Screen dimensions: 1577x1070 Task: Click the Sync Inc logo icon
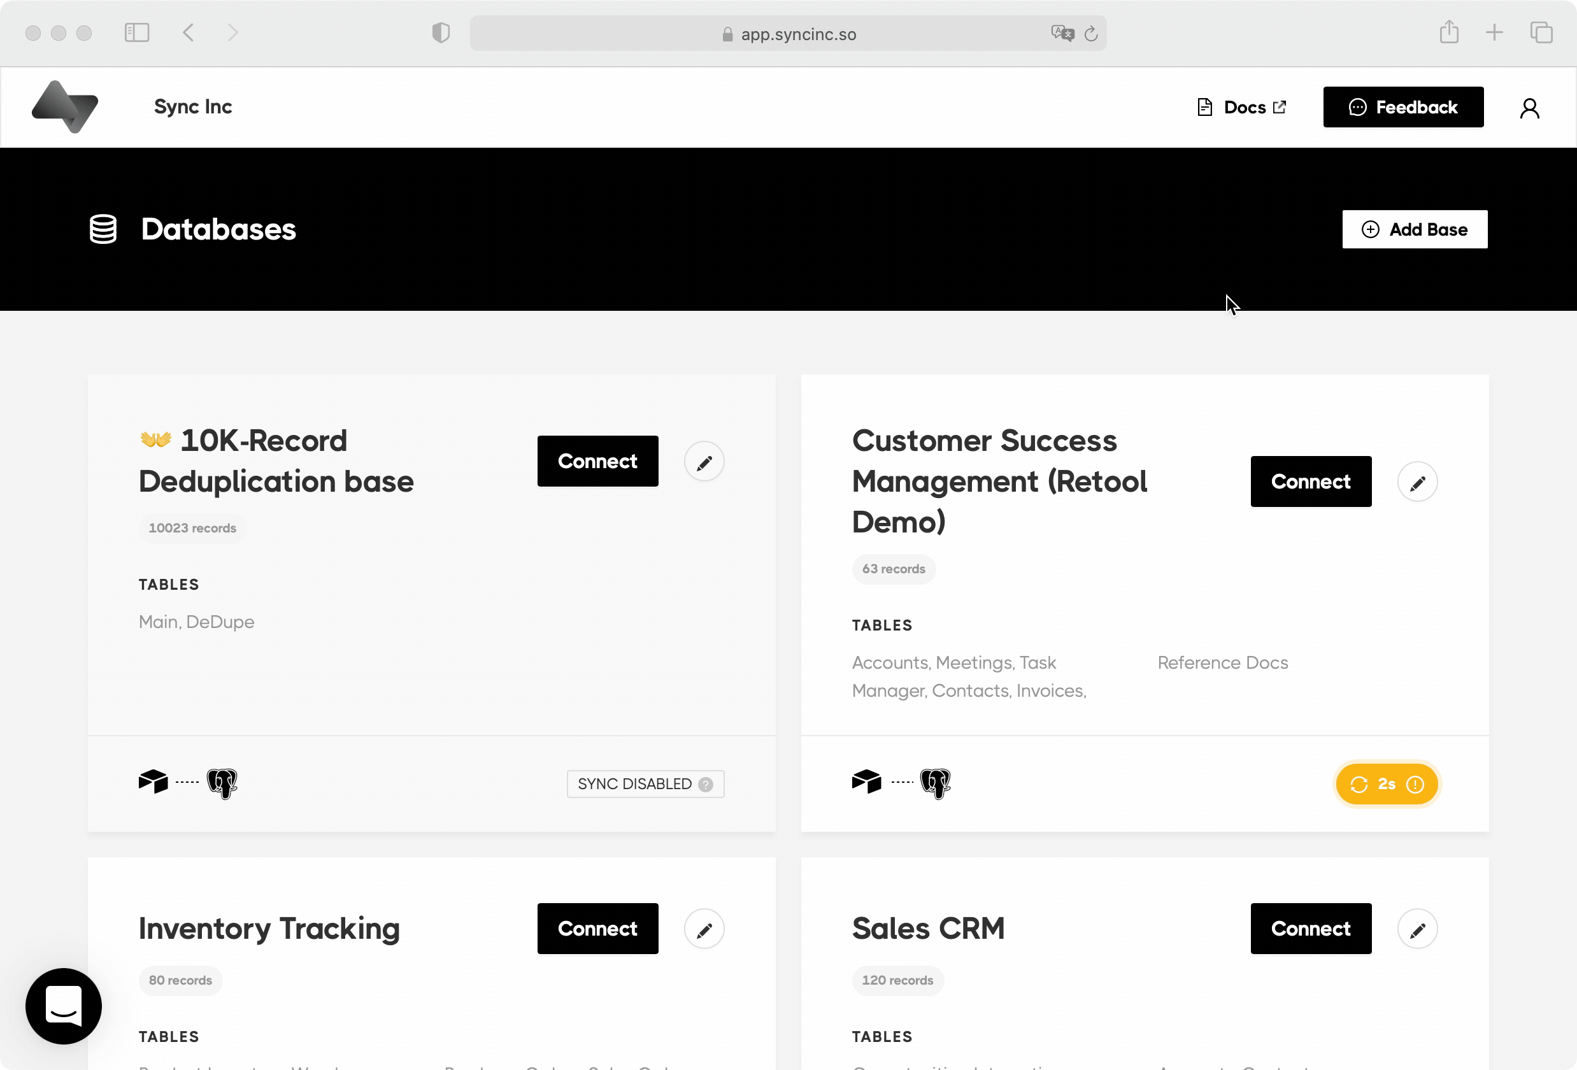(65, 106)
